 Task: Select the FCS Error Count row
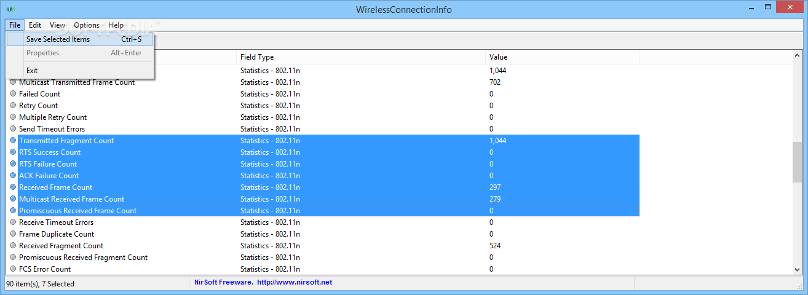[x=323, y=269]
